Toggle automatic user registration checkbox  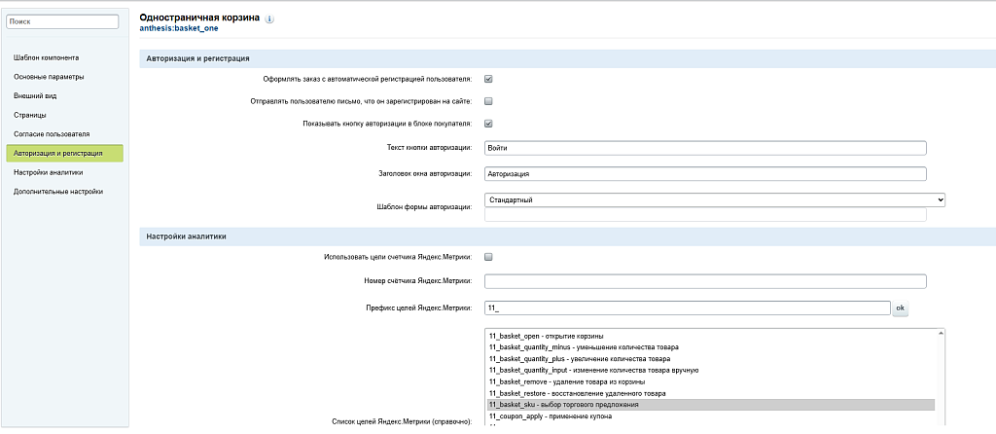pos(488,80)
